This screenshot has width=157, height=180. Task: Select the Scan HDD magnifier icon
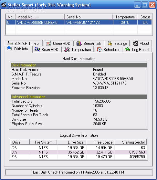point(37,49)
